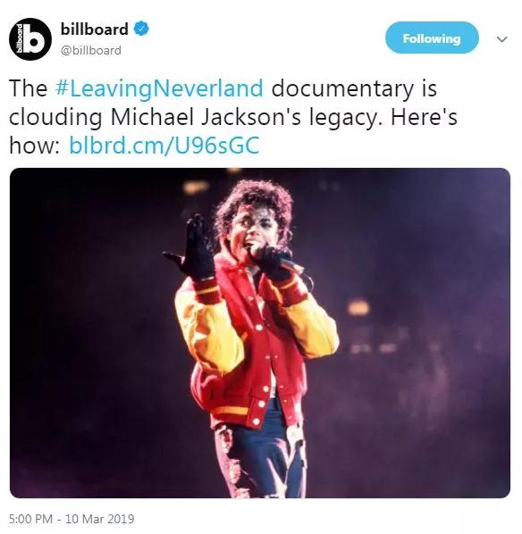522x534 pixels.
Task: Click the checkmark inside the verified badge
Action: pyautogui.click(x=141, y=29)
